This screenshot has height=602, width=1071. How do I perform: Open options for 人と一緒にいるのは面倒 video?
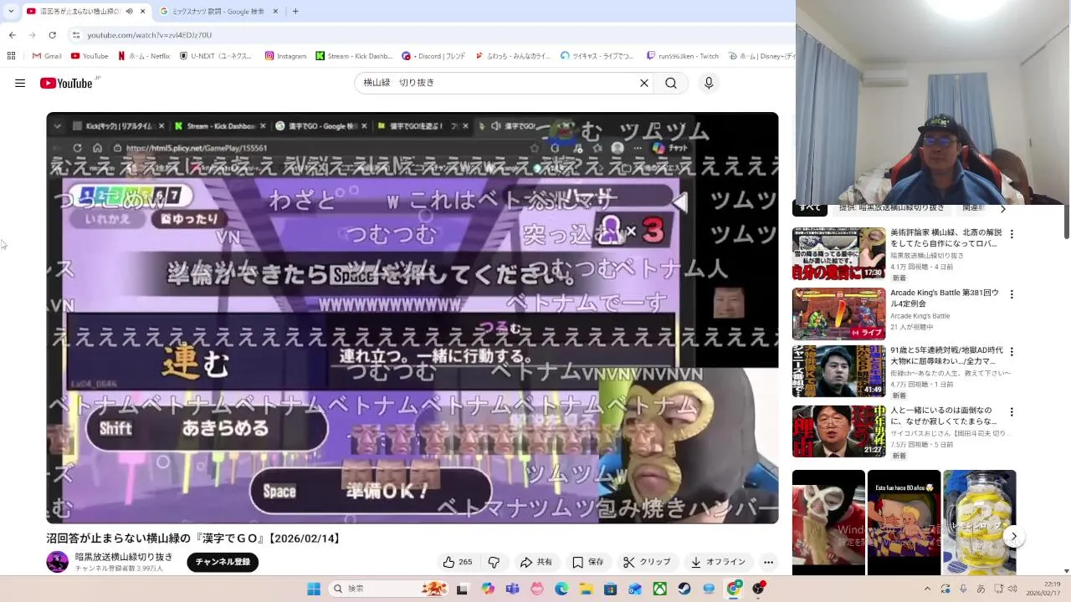coord(1012,412)
